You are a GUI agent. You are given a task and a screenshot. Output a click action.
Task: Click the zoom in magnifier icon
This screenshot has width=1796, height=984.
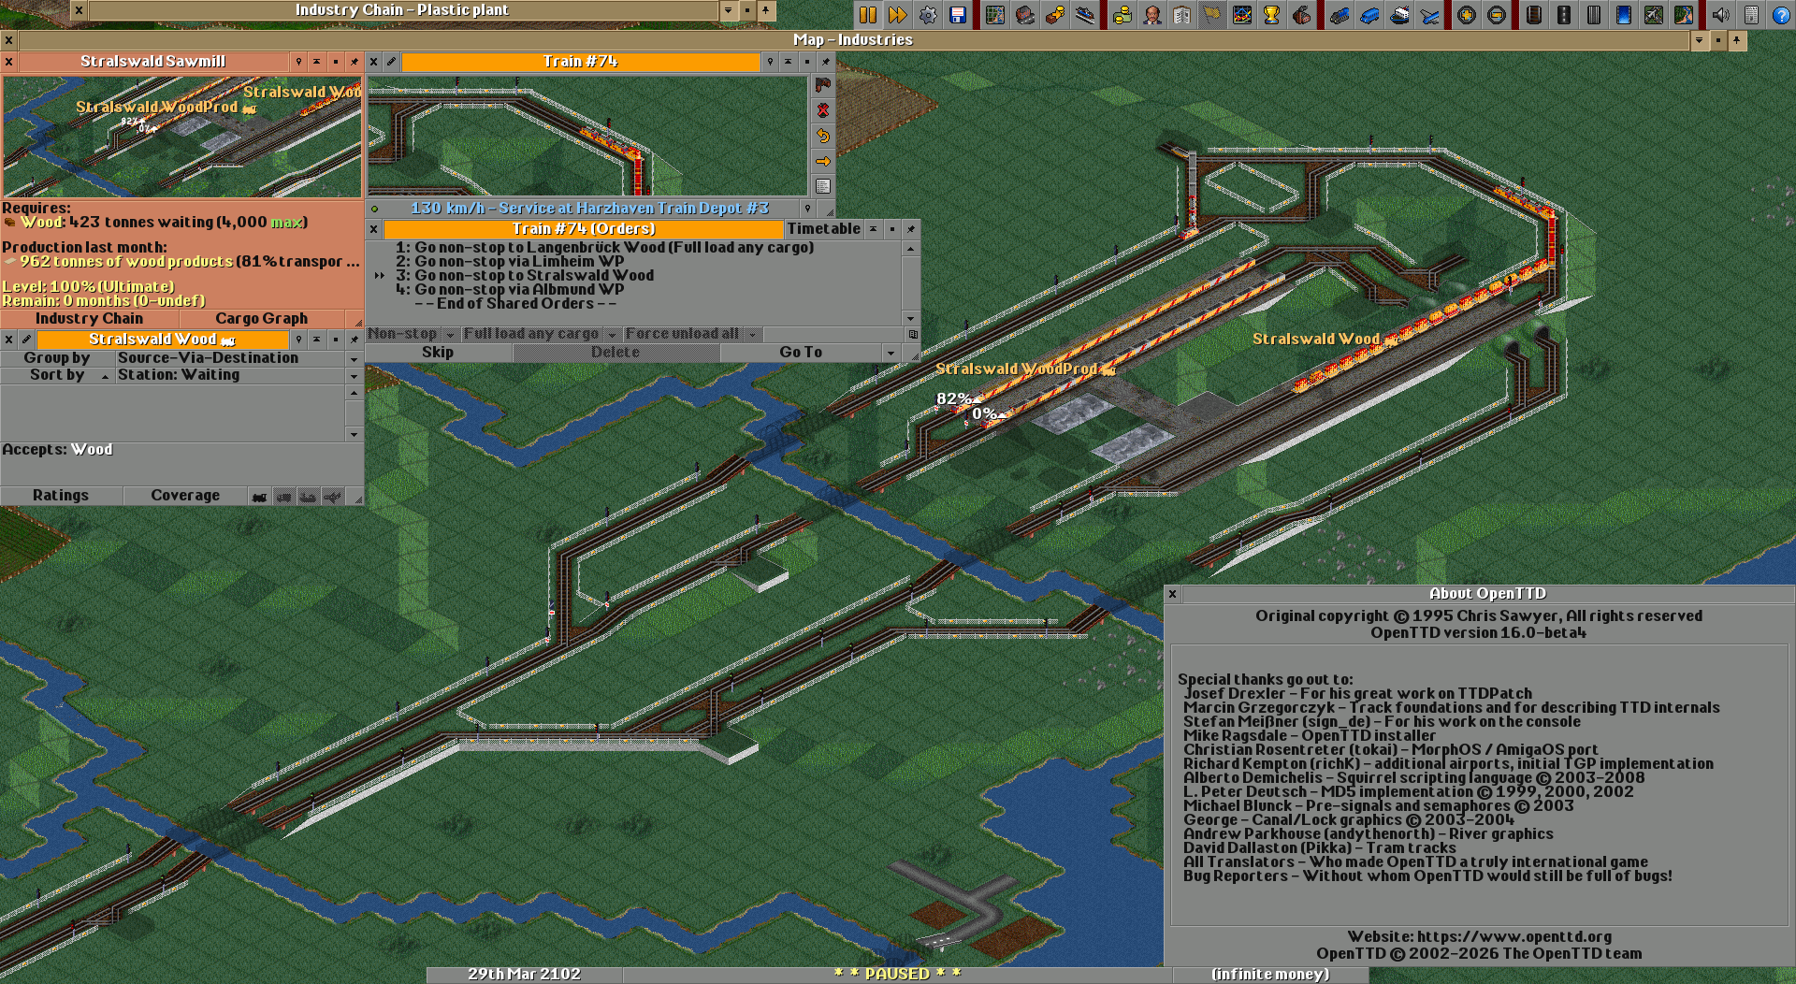[x=1467, y=15]
